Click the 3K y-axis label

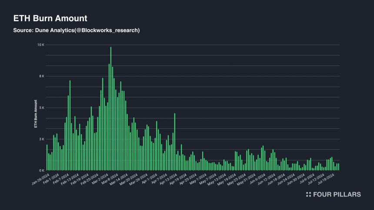[42, 139]
